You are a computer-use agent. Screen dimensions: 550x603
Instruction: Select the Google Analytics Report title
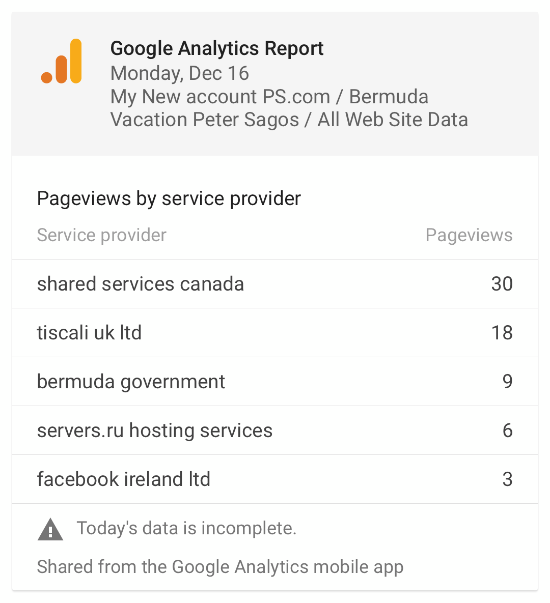click(217, 48)
